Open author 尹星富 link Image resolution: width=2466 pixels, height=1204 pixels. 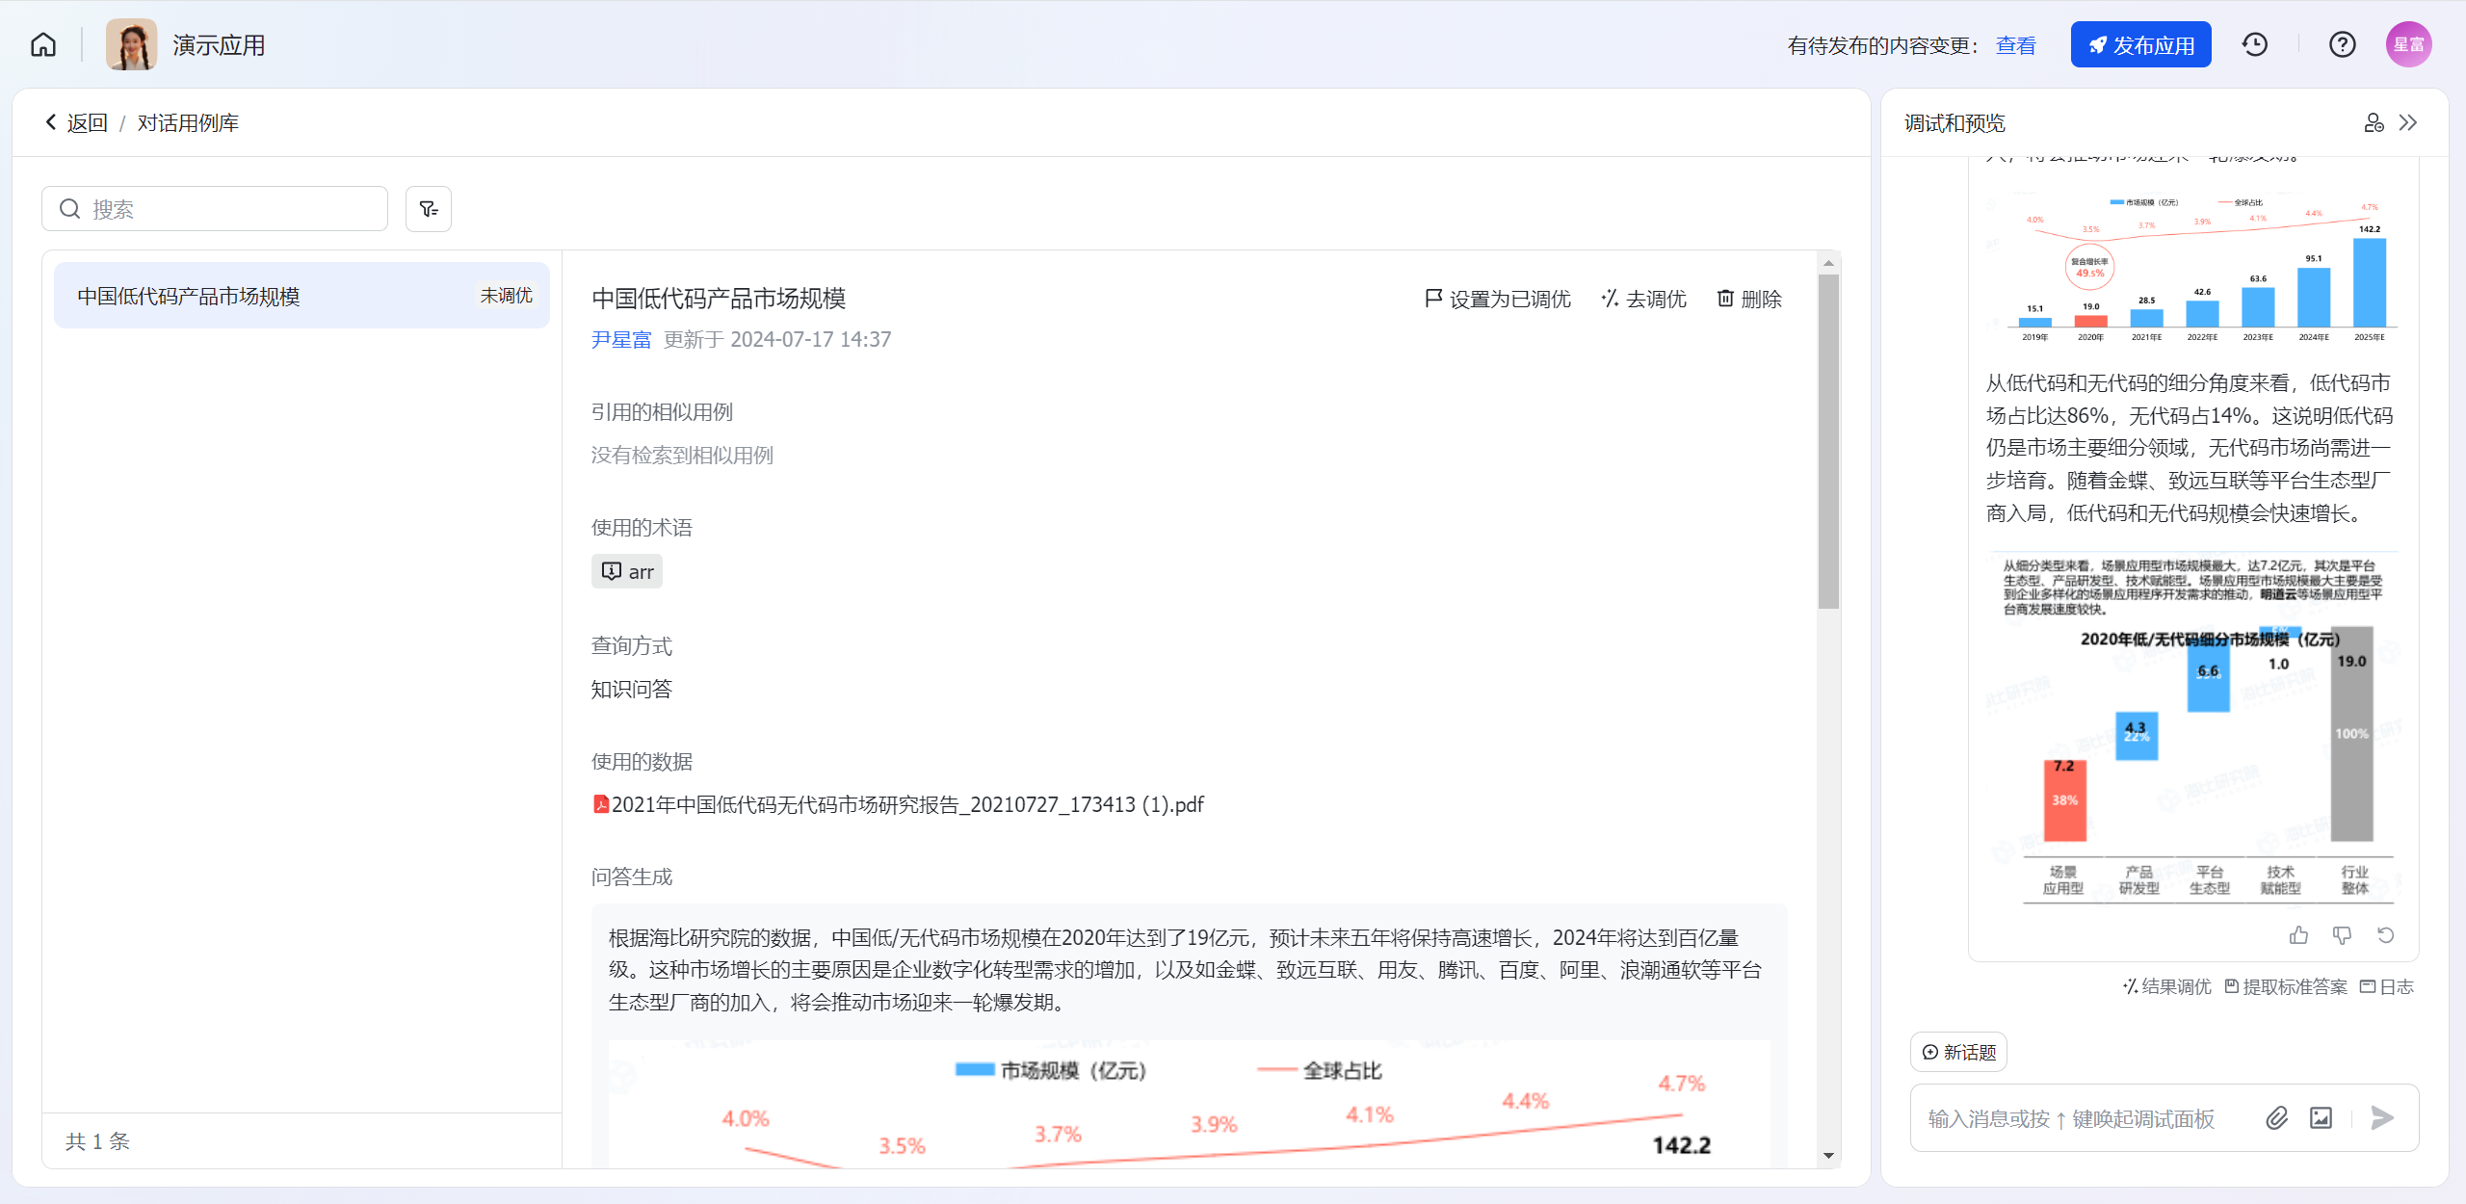click(x=621, y=339)
